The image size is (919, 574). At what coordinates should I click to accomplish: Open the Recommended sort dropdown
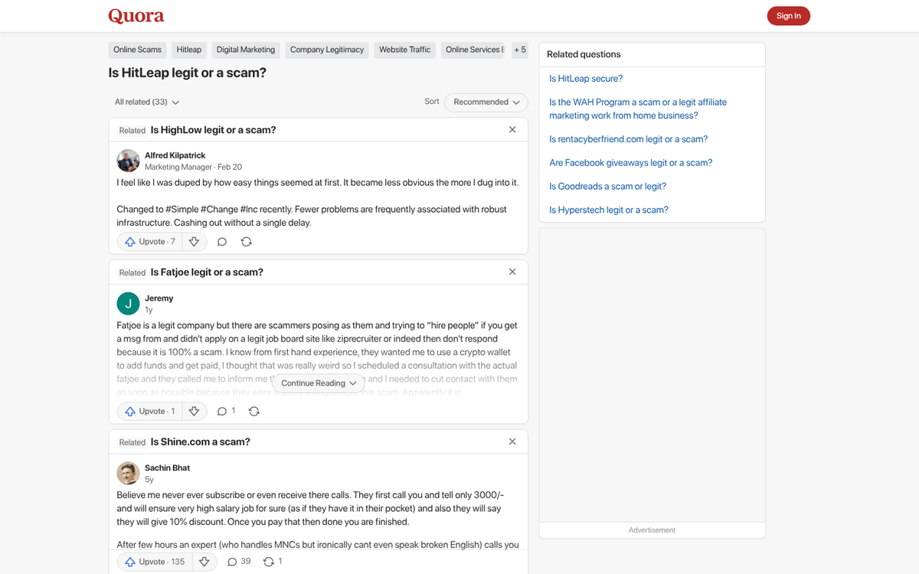486,102
